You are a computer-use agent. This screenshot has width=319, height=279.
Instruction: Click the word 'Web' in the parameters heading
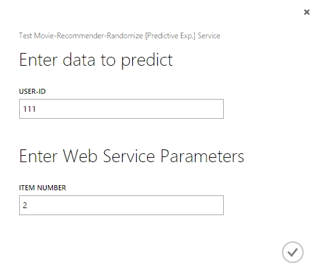click(80, 156)
